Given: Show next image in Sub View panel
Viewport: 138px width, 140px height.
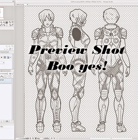Looking at the screenshot, I should click(x=7, y=49).
